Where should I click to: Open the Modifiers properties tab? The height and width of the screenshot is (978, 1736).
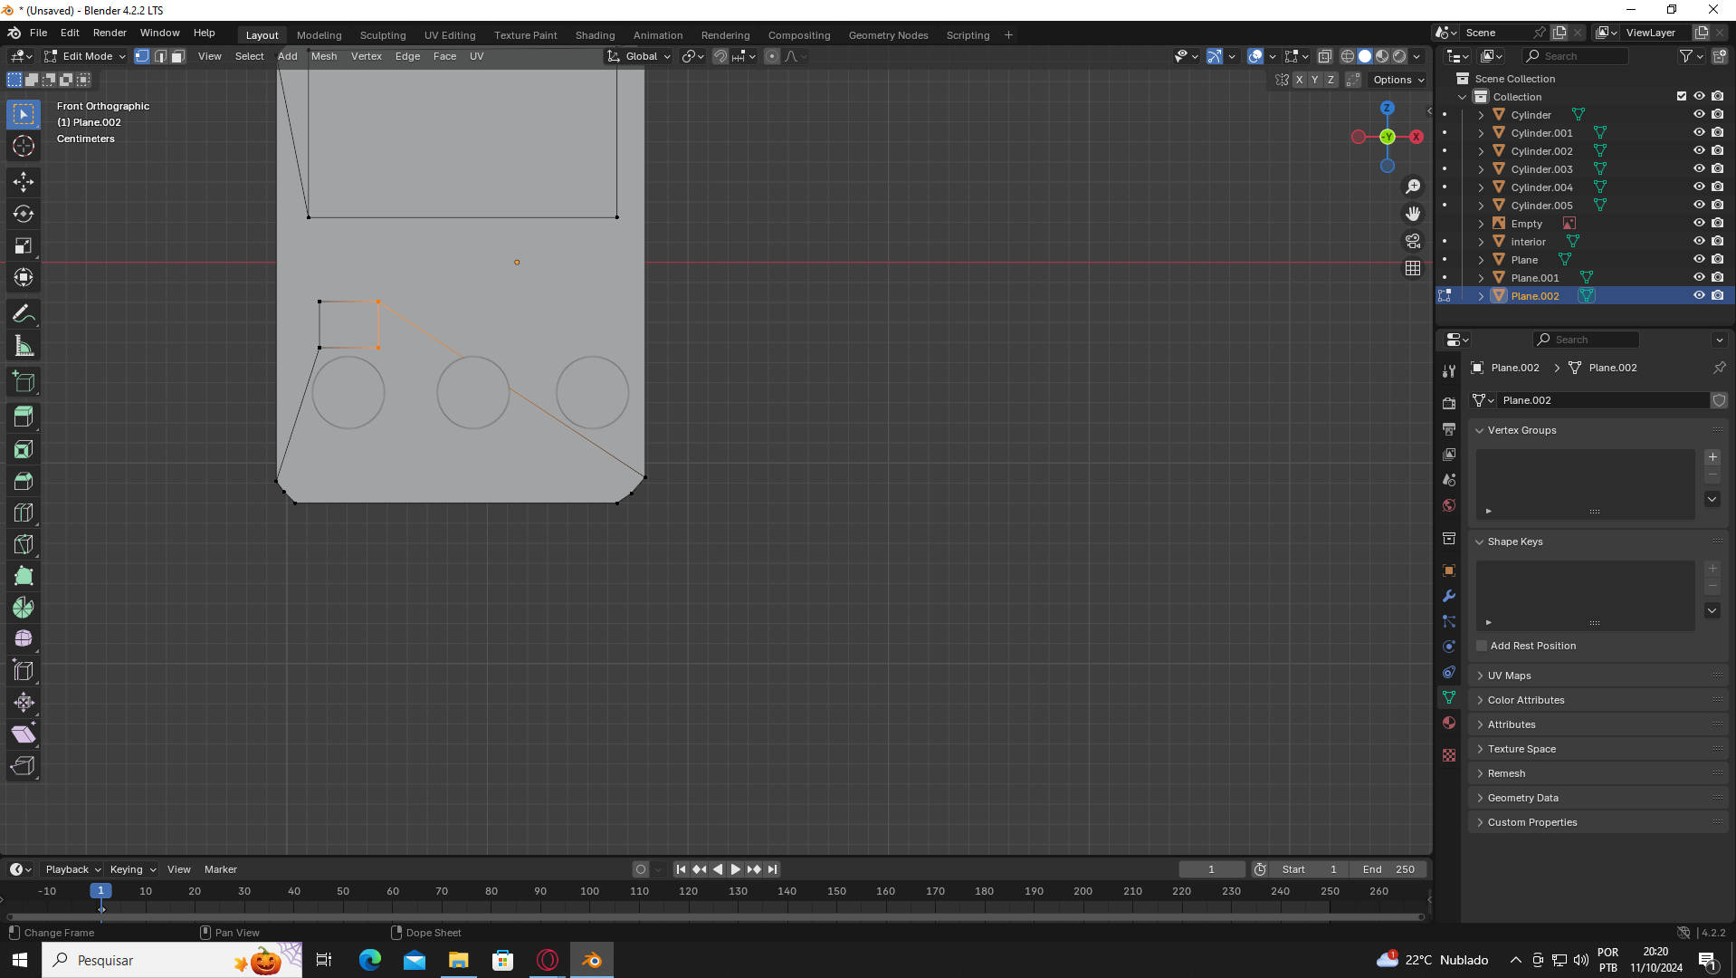pos(1449,596)
